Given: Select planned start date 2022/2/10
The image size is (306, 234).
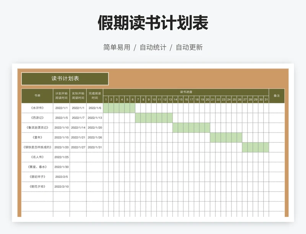Looking at the screenshot, I should click(x=62, y=187).
